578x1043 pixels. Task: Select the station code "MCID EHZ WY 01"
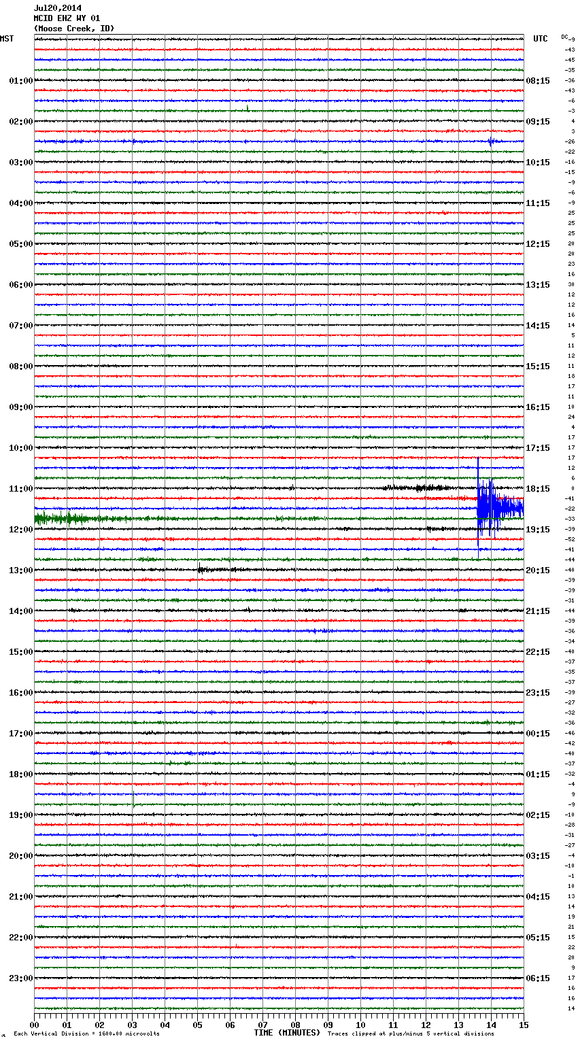tap(67, 18)
